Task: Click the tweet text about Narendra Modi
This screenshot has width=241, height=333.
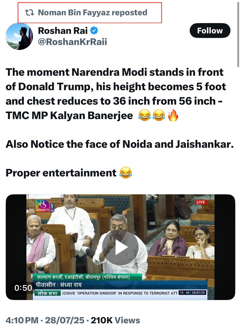Action: coord(116,94)
